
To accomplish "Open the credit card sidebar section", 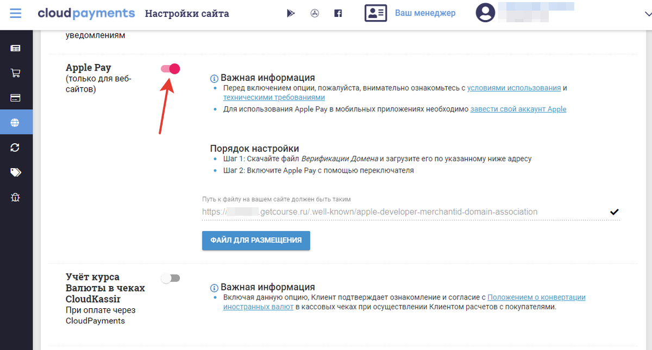I will click(15, 98).
